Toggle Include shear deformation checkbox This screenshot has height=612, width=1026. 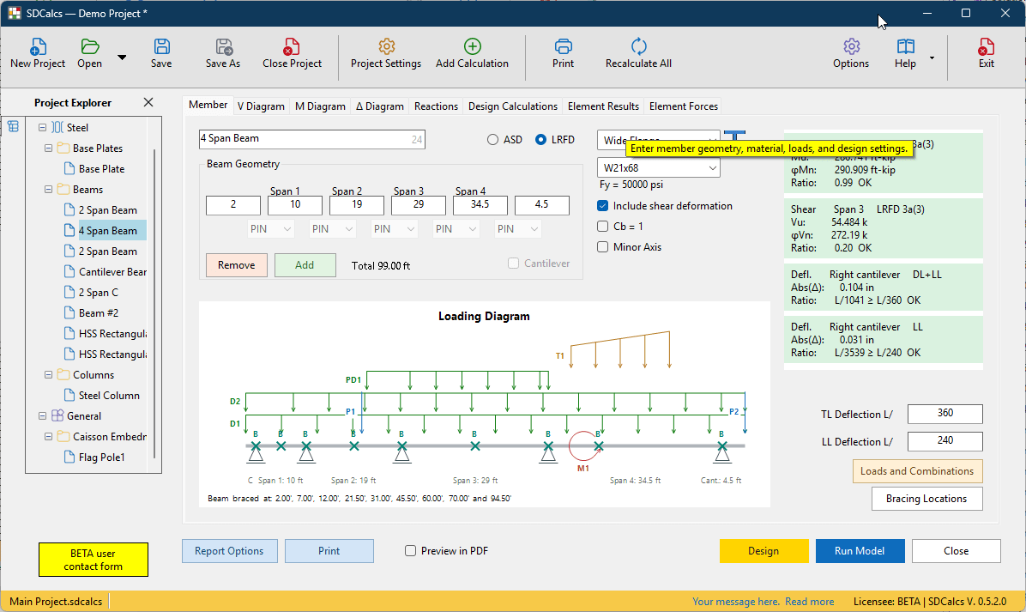point(602,205)
